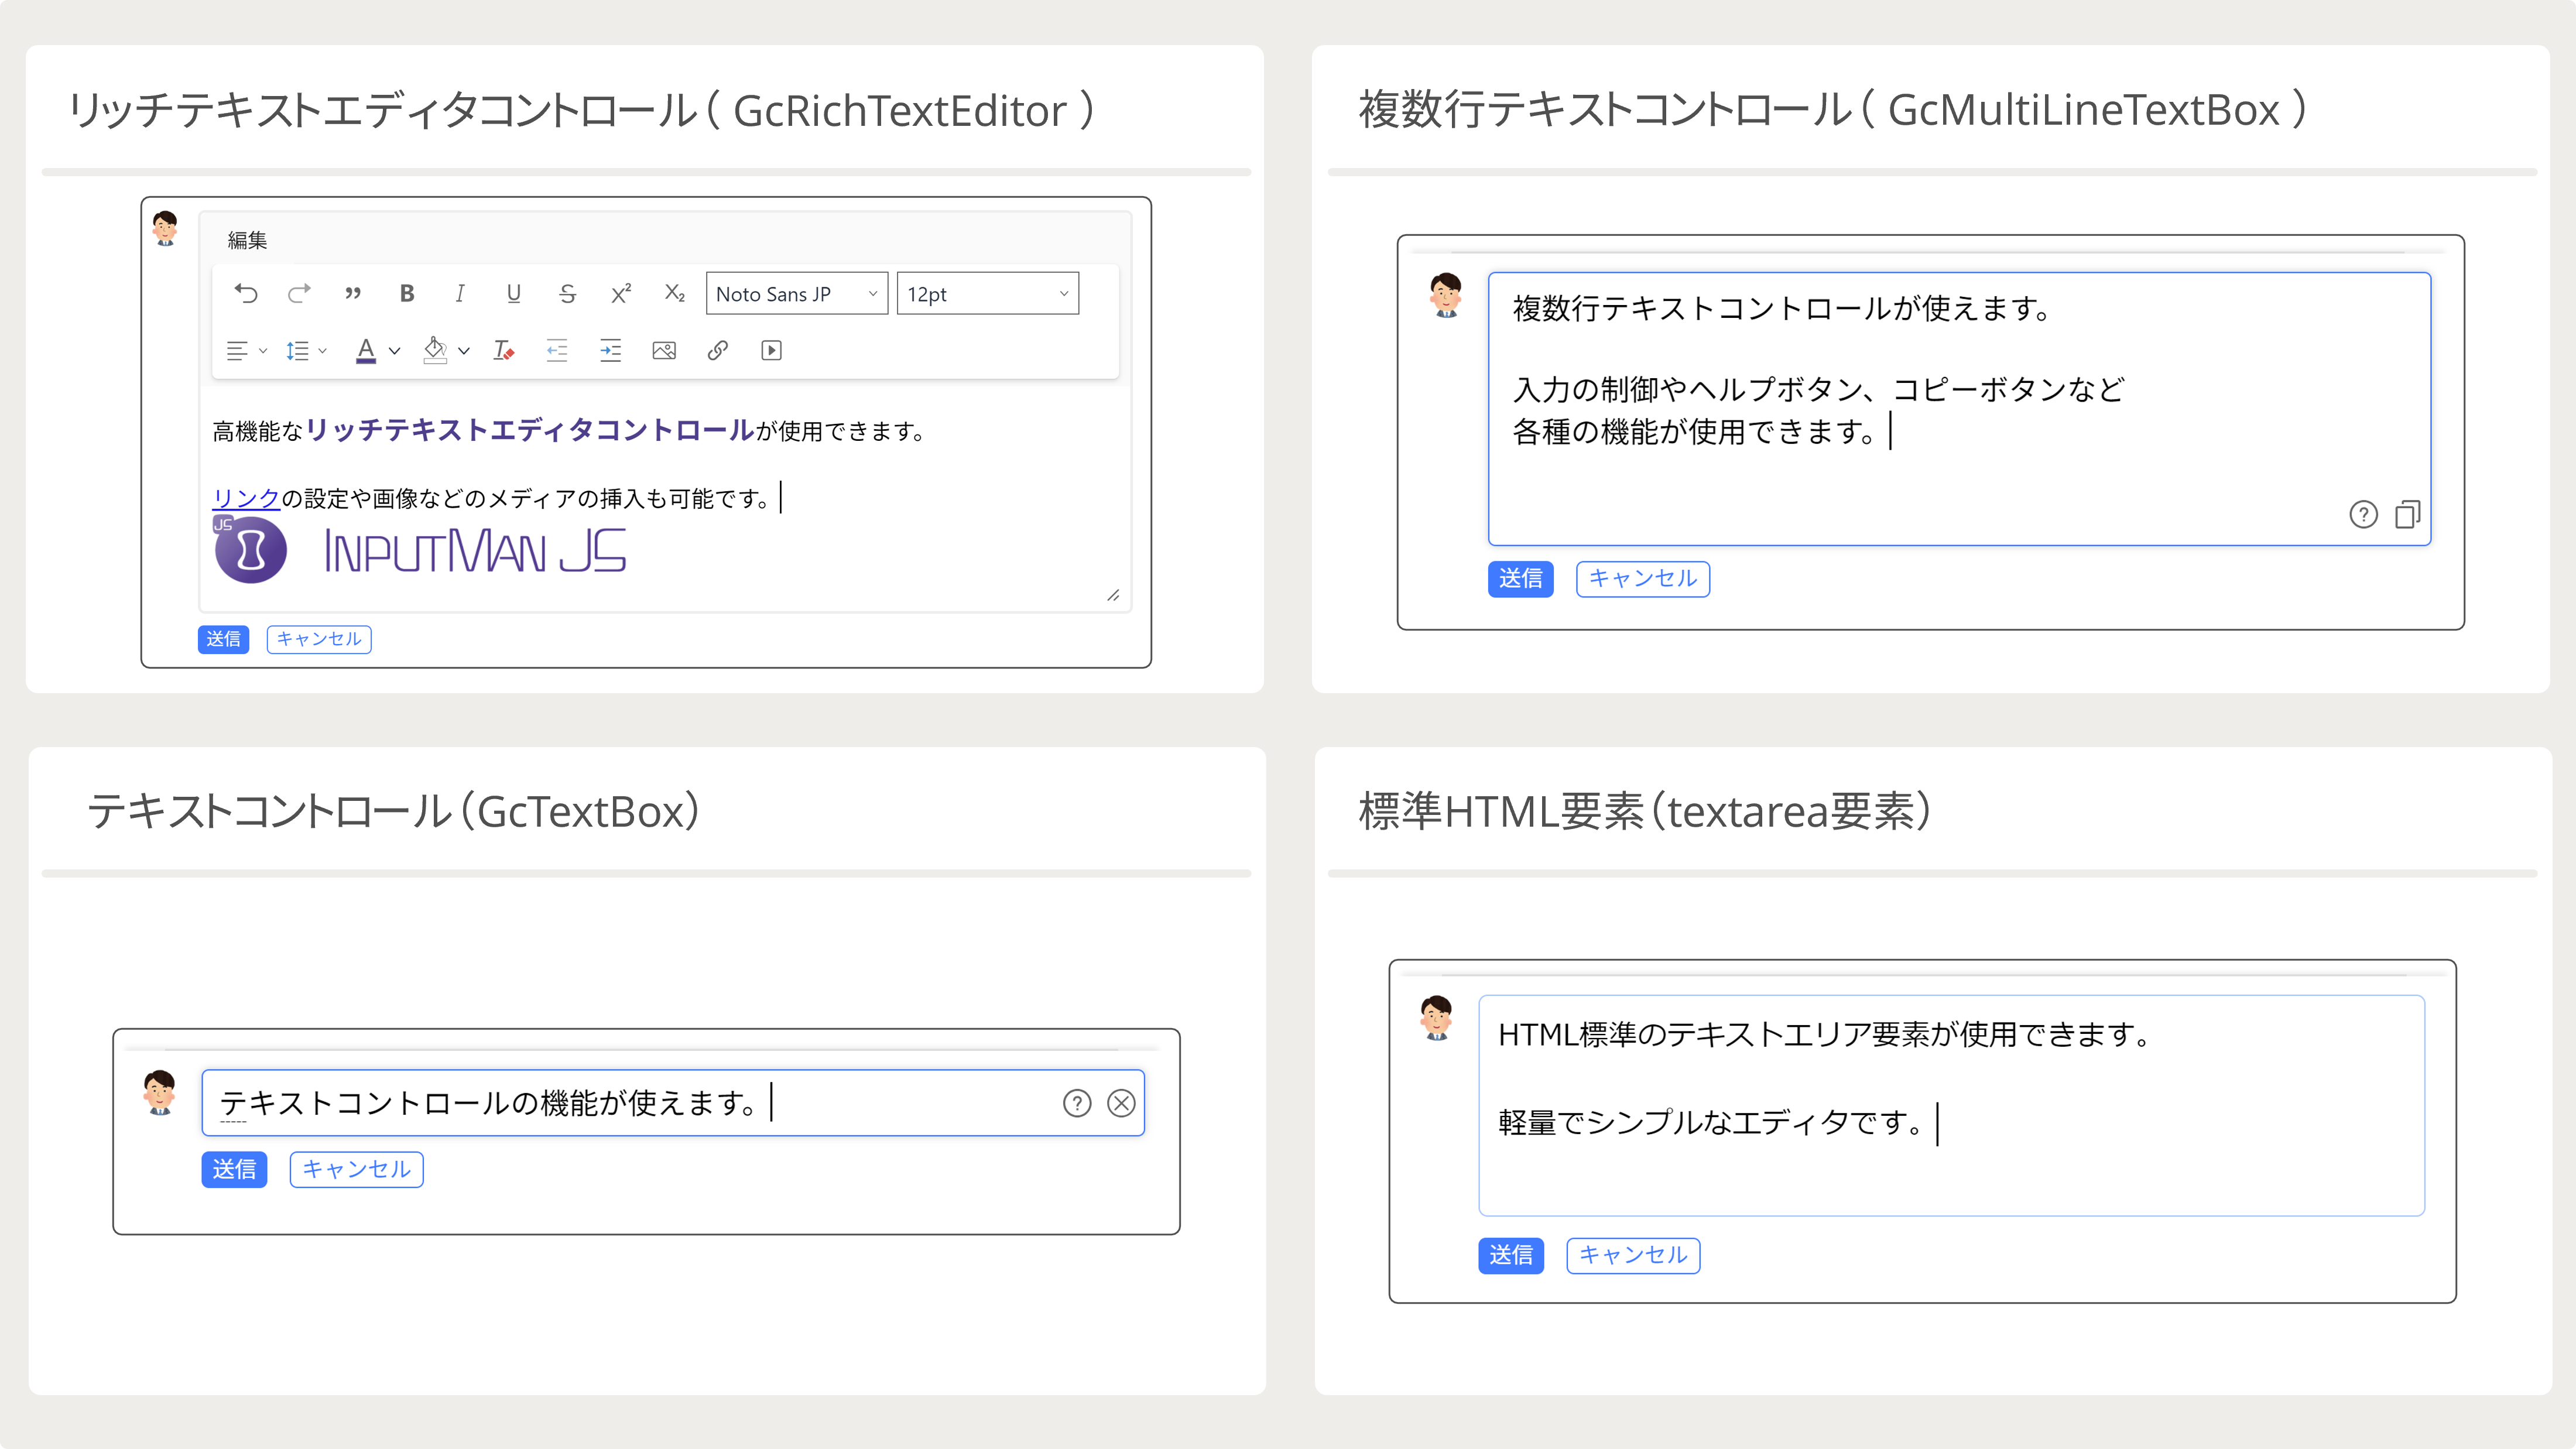Toggle underline formatting in rich editor
This screenshot has width=2576, height=1449.
(x=513, y=293)
